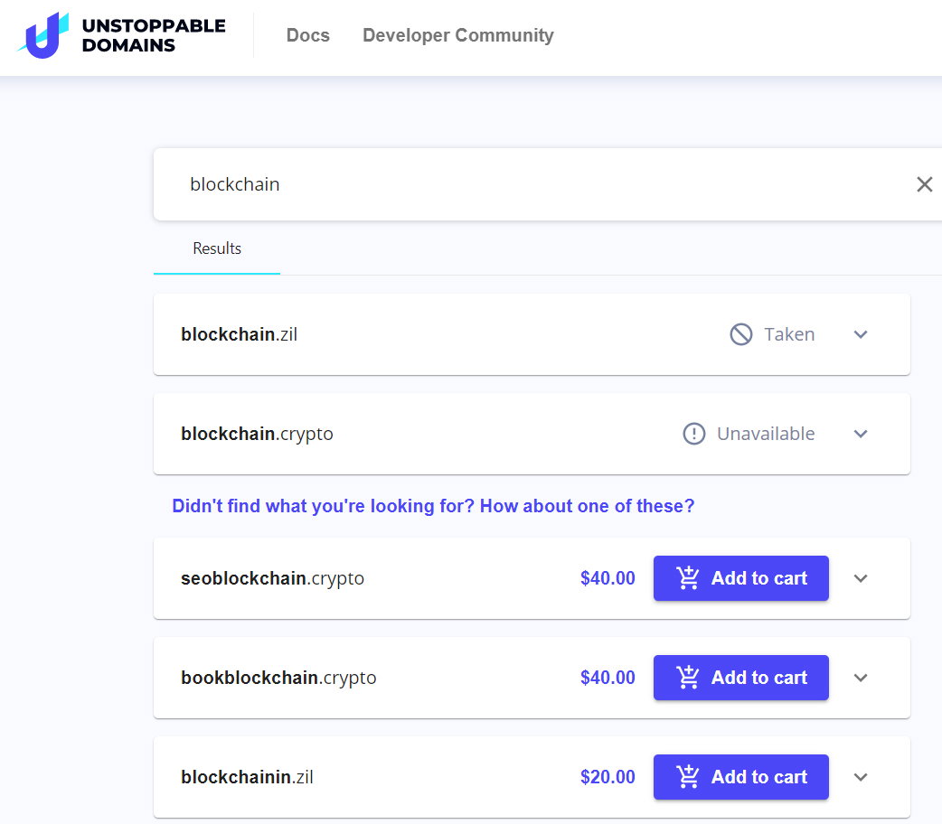942x824 pixels.
Task: Add seoblockchain.crypto to cart
Action: (740, 577)
